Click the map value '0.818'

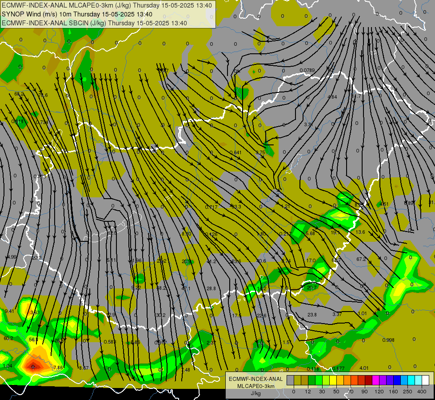pyautogui.click(x=17, y=121)
